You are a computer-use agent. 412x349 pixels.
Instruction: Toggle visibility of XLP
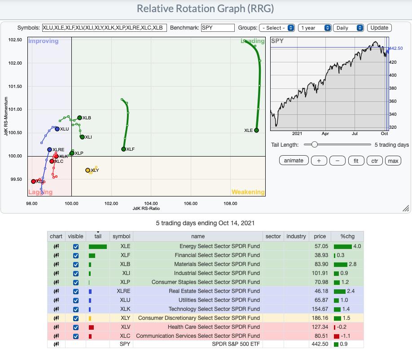(x=76, y=282)
